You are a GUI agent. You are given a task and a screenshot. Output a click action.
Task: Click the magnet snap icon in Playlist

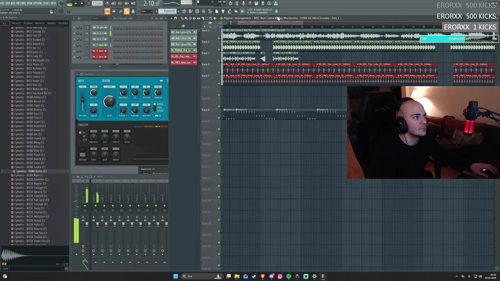pos(175,18)
